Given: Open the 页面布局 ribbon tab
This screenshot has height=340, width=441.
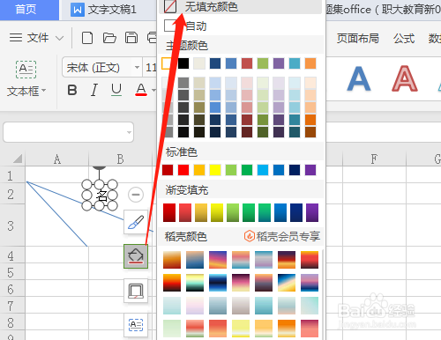Looking at the screenshot, I should pos(357,38).
